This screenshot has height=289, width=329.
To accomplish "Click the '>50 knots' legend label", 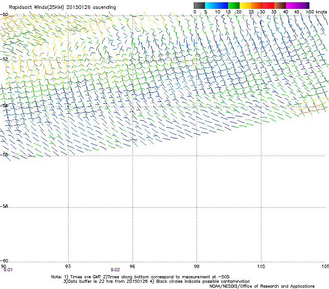I will pyautogui.click(x=317, y=12).
